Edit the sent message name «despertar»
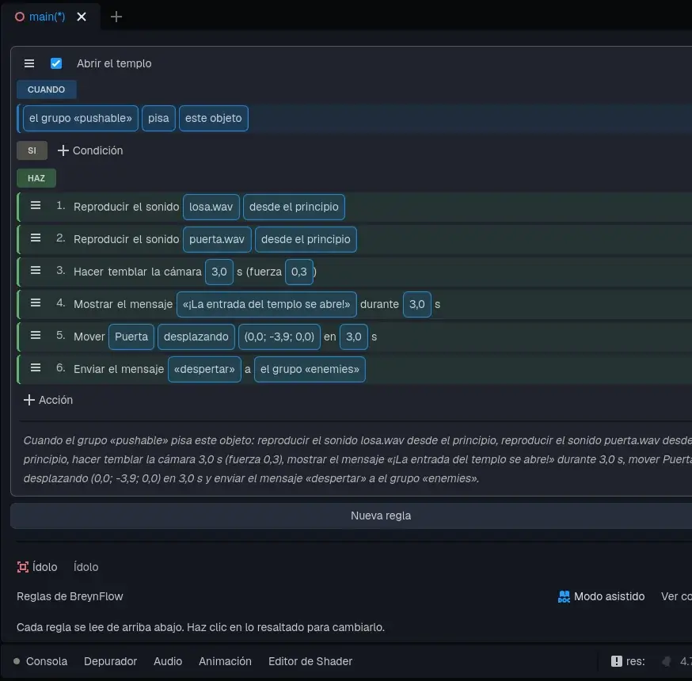This screenshot has height=681, width=692. [x=205, y=370]
